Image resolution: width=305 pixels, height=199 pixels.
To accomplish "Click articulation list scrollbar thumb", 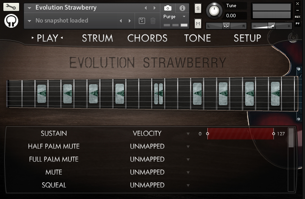I will point(291,138).
